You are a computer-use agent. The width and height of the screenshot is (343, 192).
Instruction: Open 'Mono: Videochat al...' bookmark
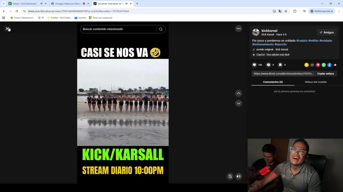click(x=22, y=18)
